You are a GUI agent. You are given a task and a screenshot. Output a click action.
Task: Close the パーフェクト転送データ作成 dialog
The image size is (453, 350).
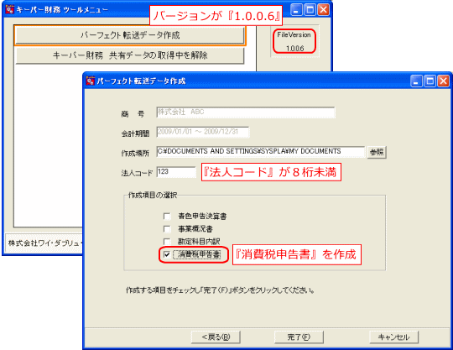coord(443,81)
